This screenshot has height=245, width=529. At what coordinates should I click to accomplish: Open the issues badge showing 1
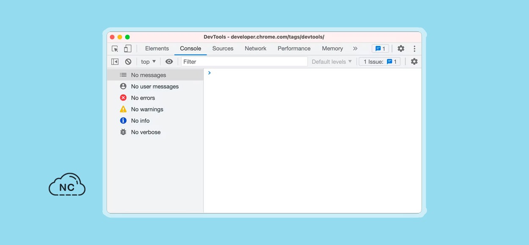point(380,49)
